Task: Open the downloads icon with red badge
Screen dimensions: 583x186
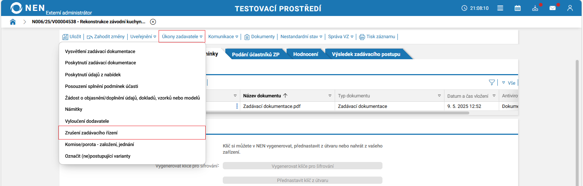Action: [535, 8]
